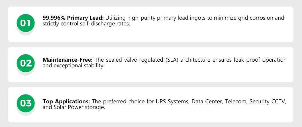Select the "Top Applications" bold heading
The image size is (302, 127).
pyautogui.click(x=66, y=101)
